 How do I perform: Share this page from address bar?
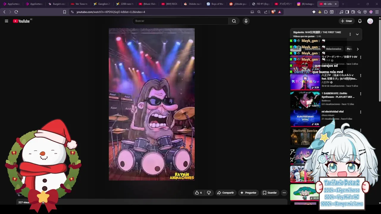click(266, 12)
